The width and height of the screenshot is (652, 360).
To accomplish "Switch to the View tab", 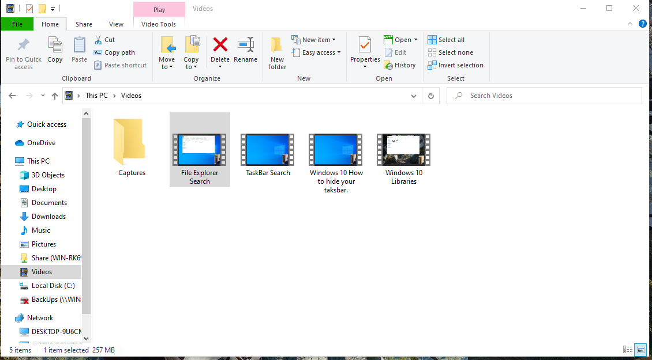I will pos(116,24).
